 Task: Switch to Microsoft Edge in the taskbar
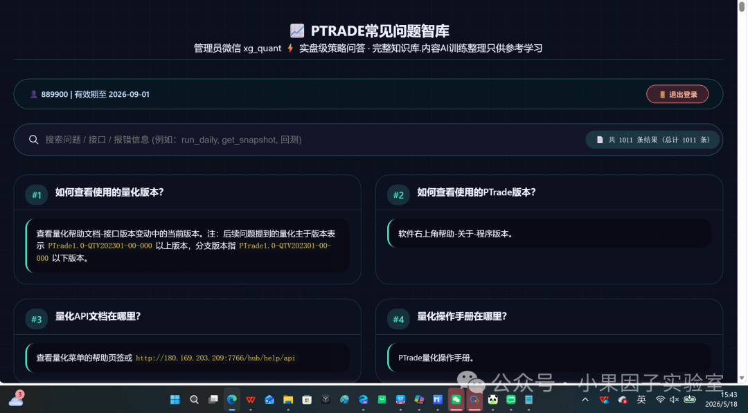[x=232, y=400]
